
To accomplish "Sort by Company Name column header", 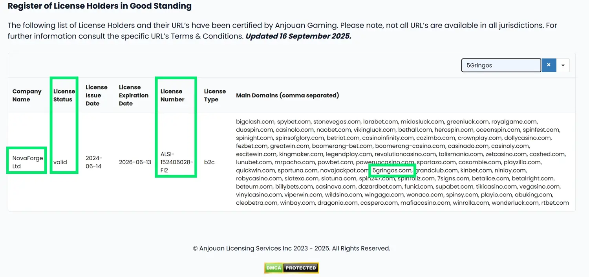I will point(27,95).
